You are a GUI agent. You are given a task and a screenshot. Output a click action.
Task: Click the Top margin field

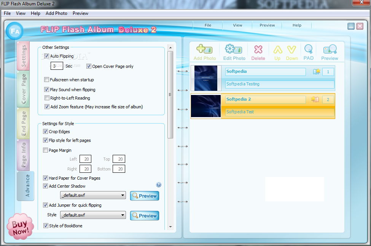[x=119, y=159]
